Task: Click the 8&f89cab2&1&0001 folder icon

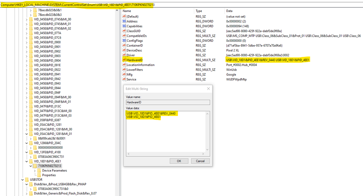Action: point(35,139)
